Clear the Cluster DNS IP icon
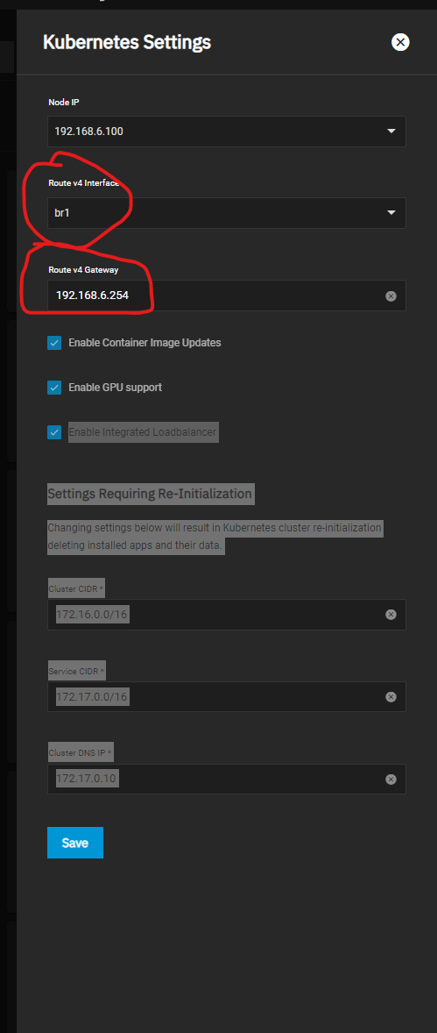The height and width of the screenshot is (1033, 437). (391, 779)
